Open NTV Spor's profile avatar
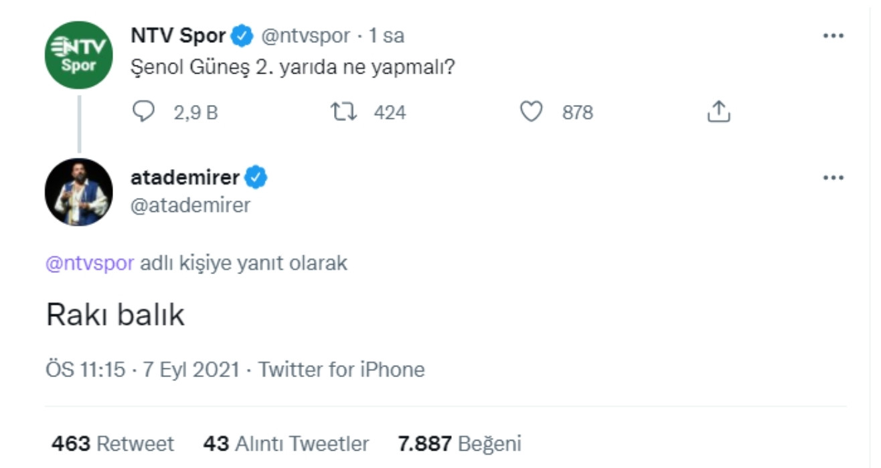881x468 pixels. (x=80, y=51)
